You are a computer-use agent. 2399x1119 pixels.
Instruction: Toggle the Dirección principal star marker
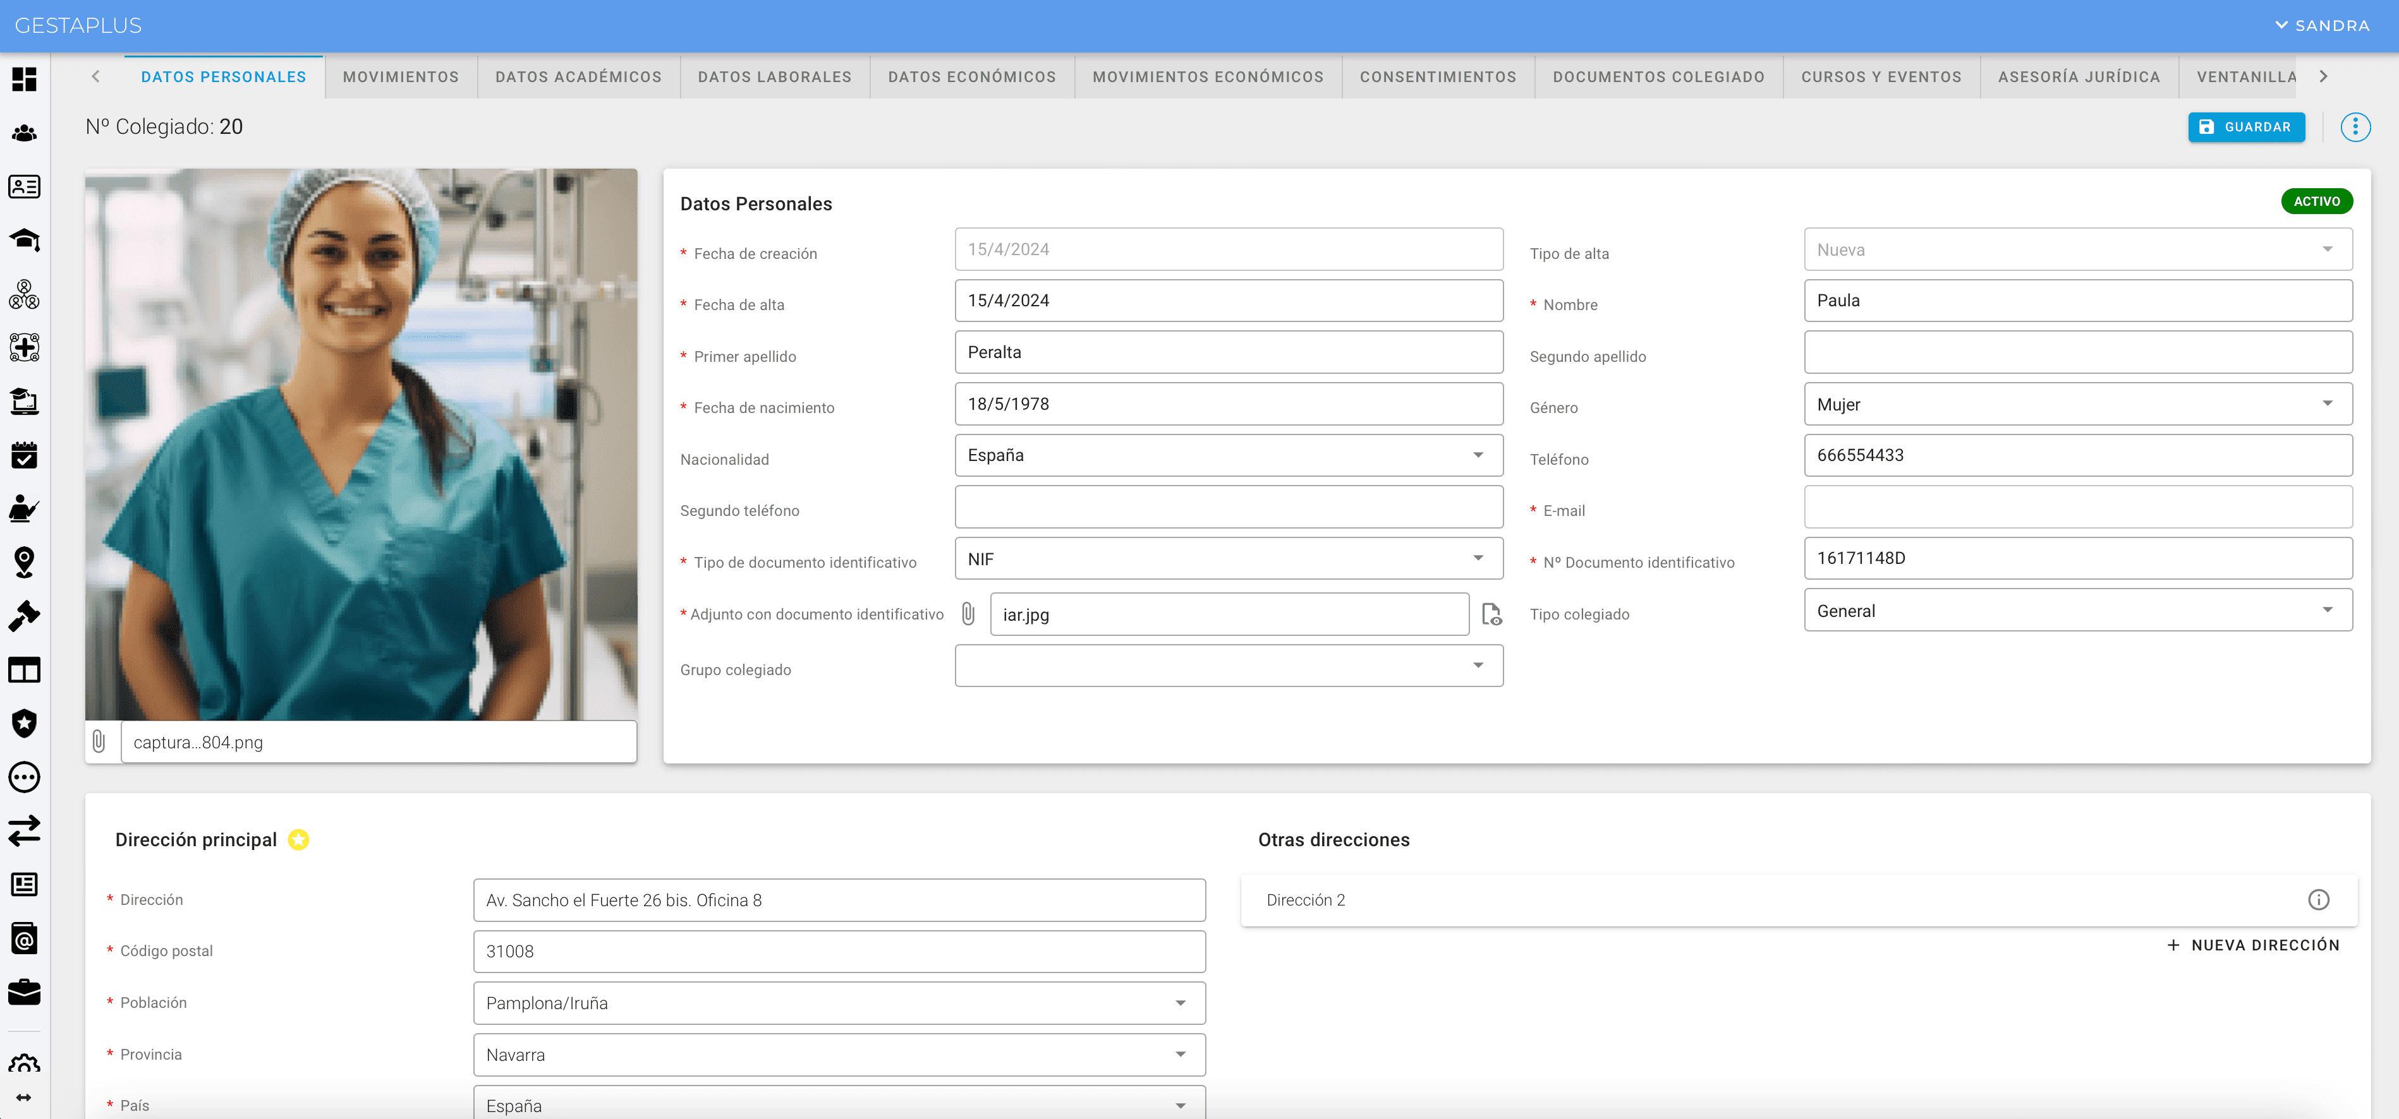[x=298, y=840]
